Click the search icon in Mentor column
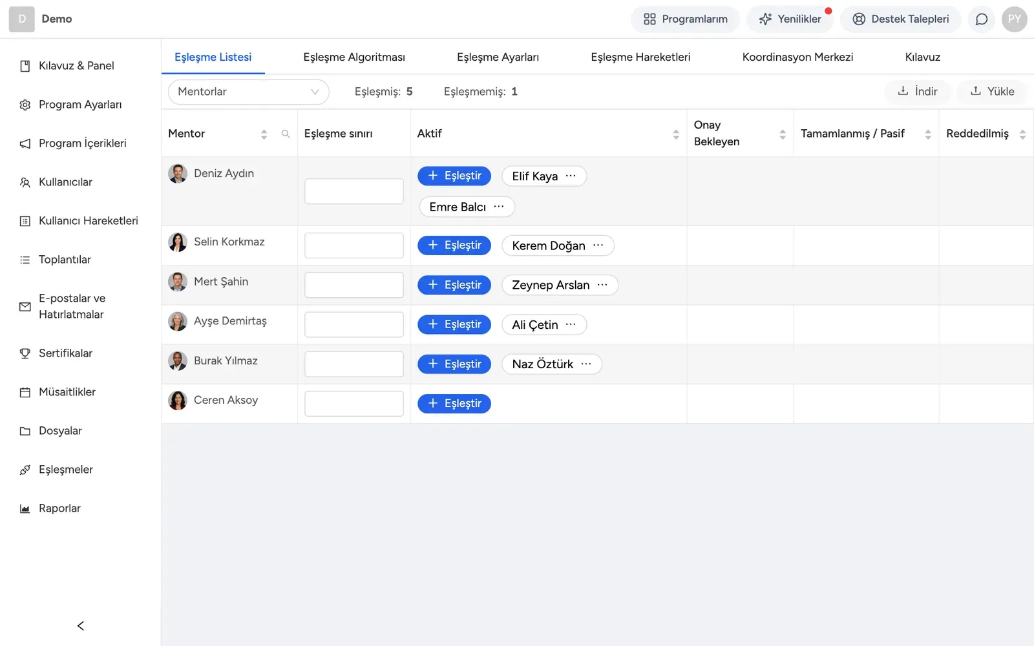Image resolution: width=1034 pixels, height=646 pixels. (x=286, y=134)
